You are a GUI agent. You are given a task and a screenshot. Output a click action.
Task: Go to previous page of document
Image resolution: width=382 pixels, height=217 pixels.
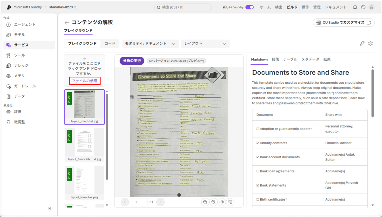coord(125,202)
